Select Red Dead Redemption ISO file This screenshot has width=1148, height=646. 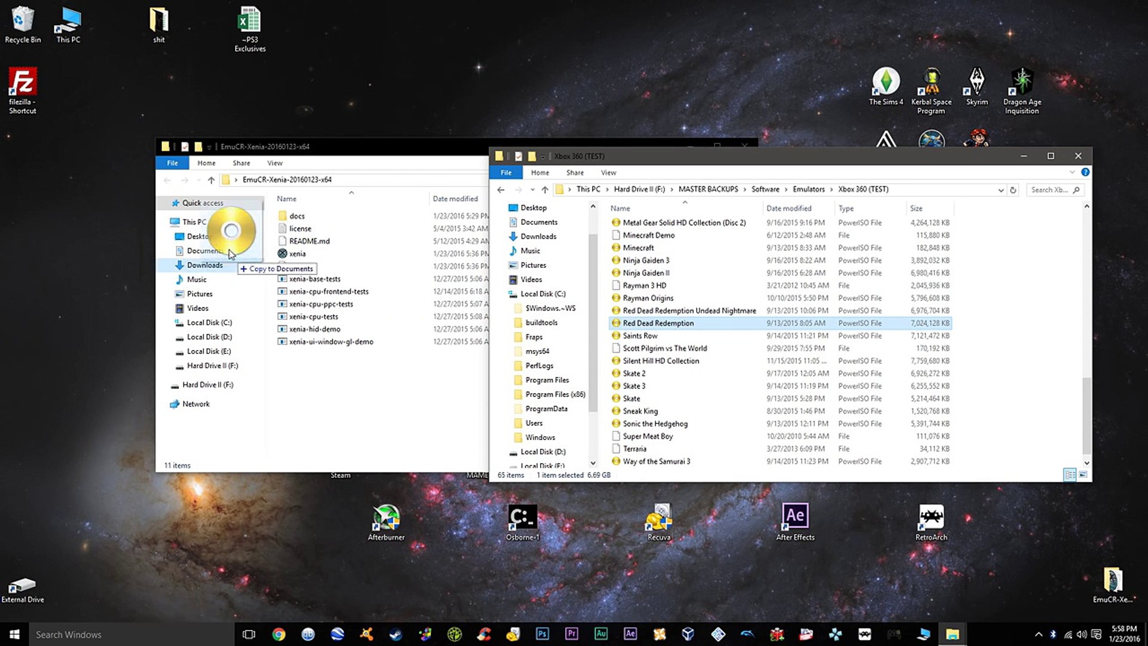tap(658, 322)
